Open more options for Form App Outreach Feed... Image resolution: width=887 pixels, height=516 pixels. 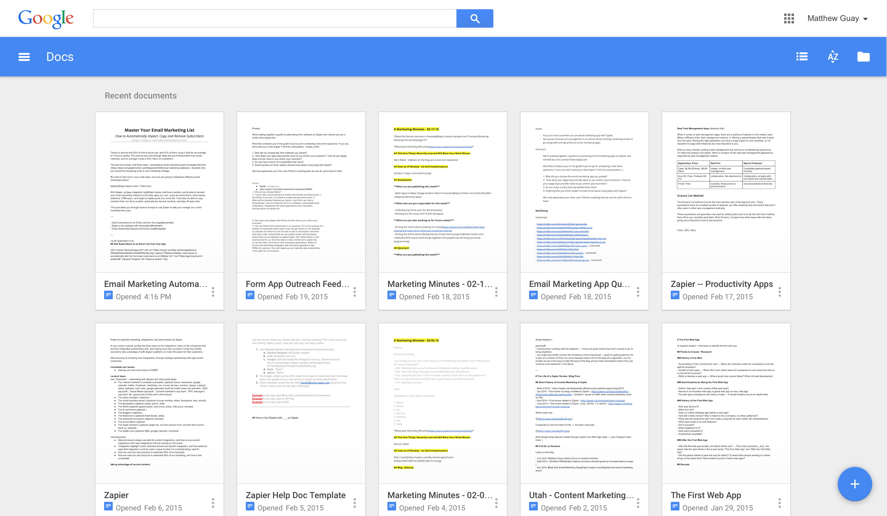354,292
